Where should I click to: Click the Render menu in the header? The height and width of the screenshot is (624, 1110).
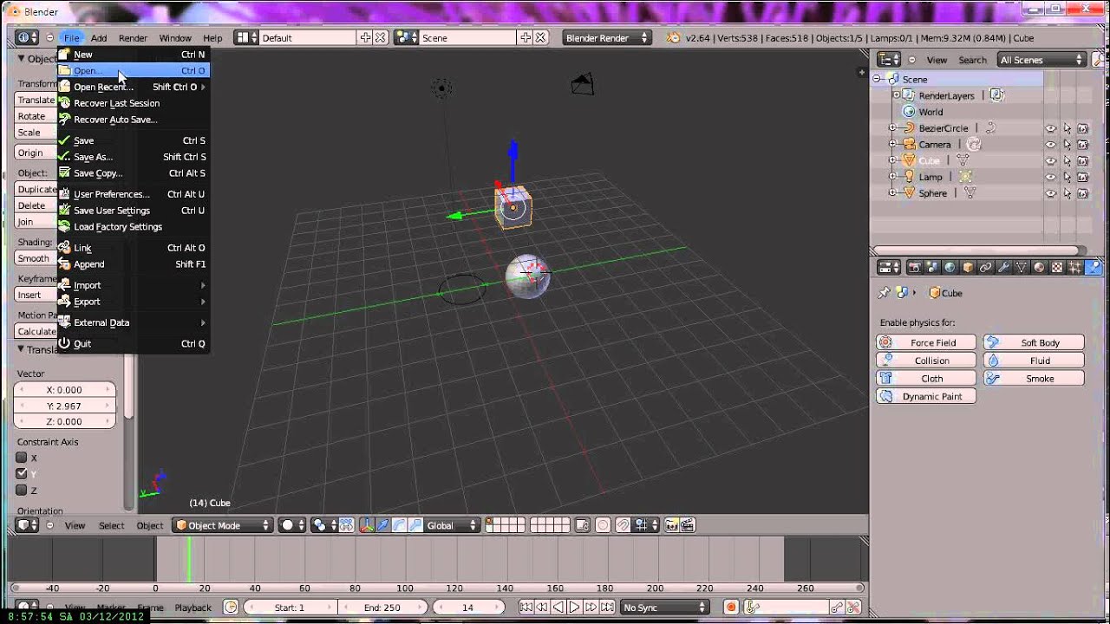pos(133,37)
